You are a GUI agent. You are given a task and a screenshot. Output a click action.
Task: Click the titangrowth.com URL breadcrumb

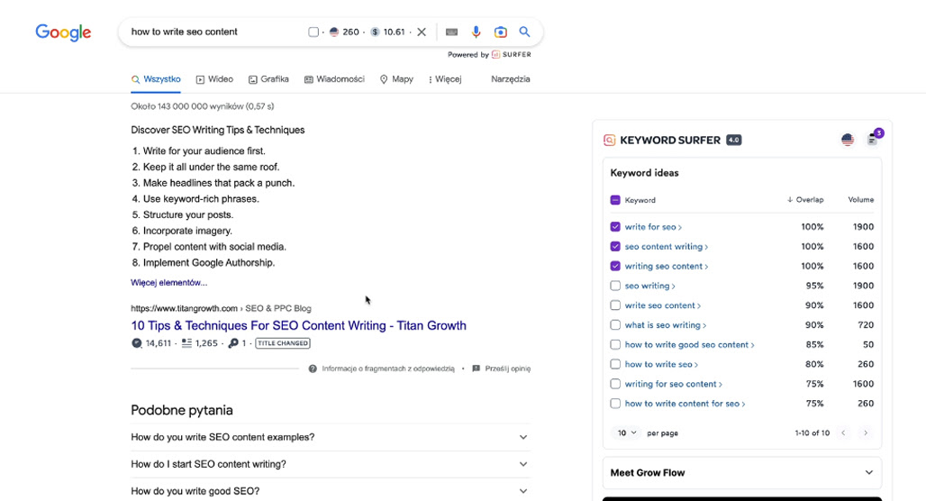(x=221, y=308)
